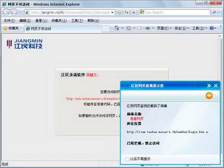The image size is (224, 168).
Task: Click the red 恶意网页 virus name
Action: tap(137, 119)
